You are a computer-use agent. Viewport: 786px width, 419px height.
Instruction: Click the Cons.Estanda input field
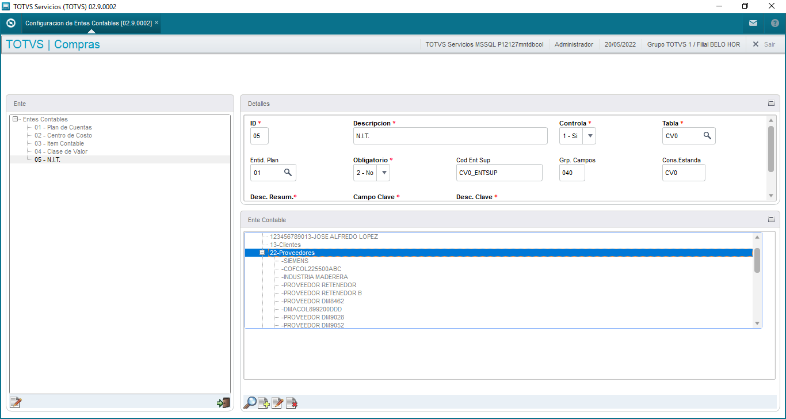pyautogui.click(x=684, y=173)
